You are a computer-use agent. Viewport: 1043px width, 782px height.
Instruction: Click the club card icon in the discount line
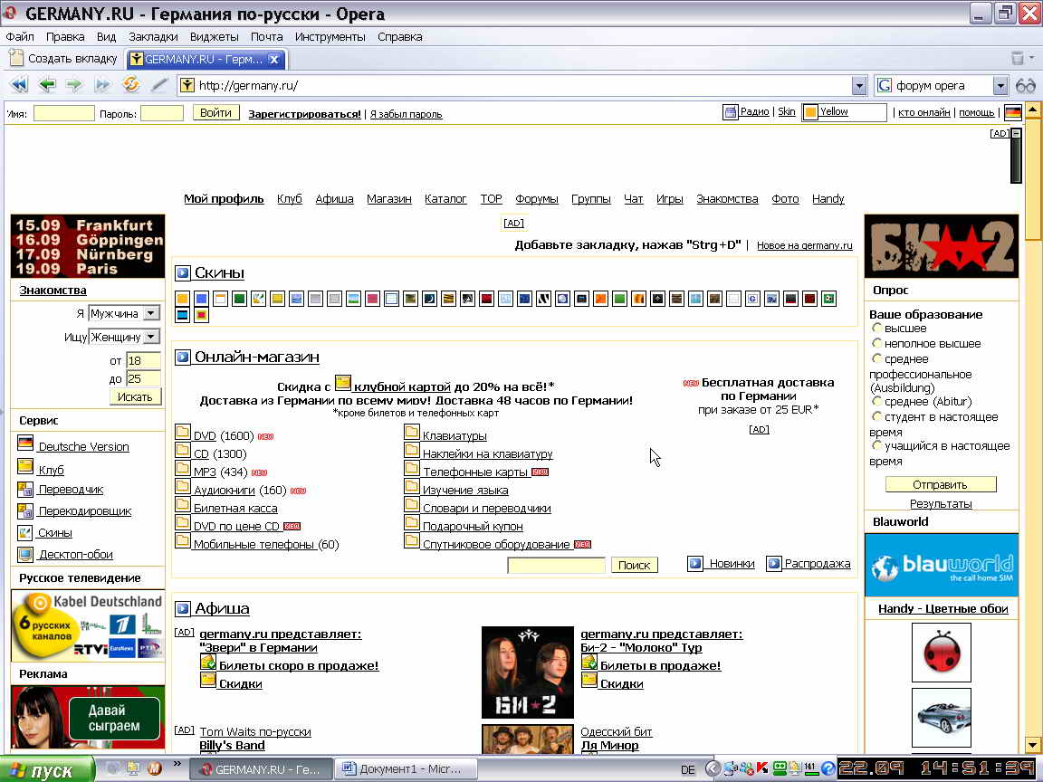[342, 382]
